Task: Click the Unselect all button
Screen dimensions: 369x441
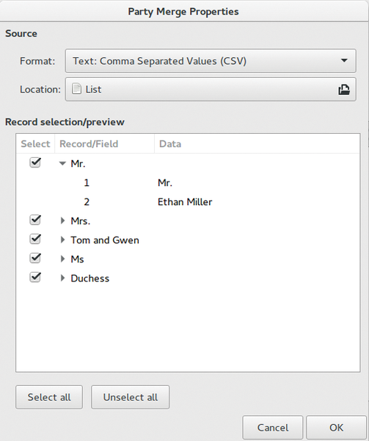Action: point(130,397)
